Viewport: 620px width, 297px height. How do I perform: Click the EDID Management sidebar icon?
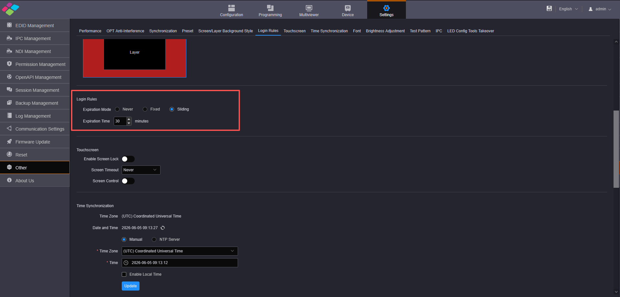(9, 25)
